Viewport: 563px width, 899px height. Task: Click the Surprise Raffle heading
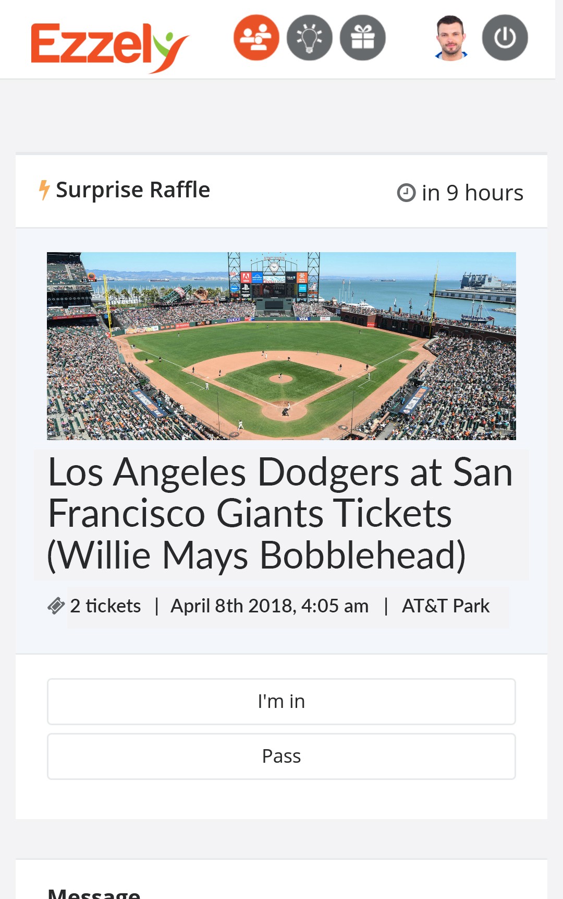pos(133,190)
